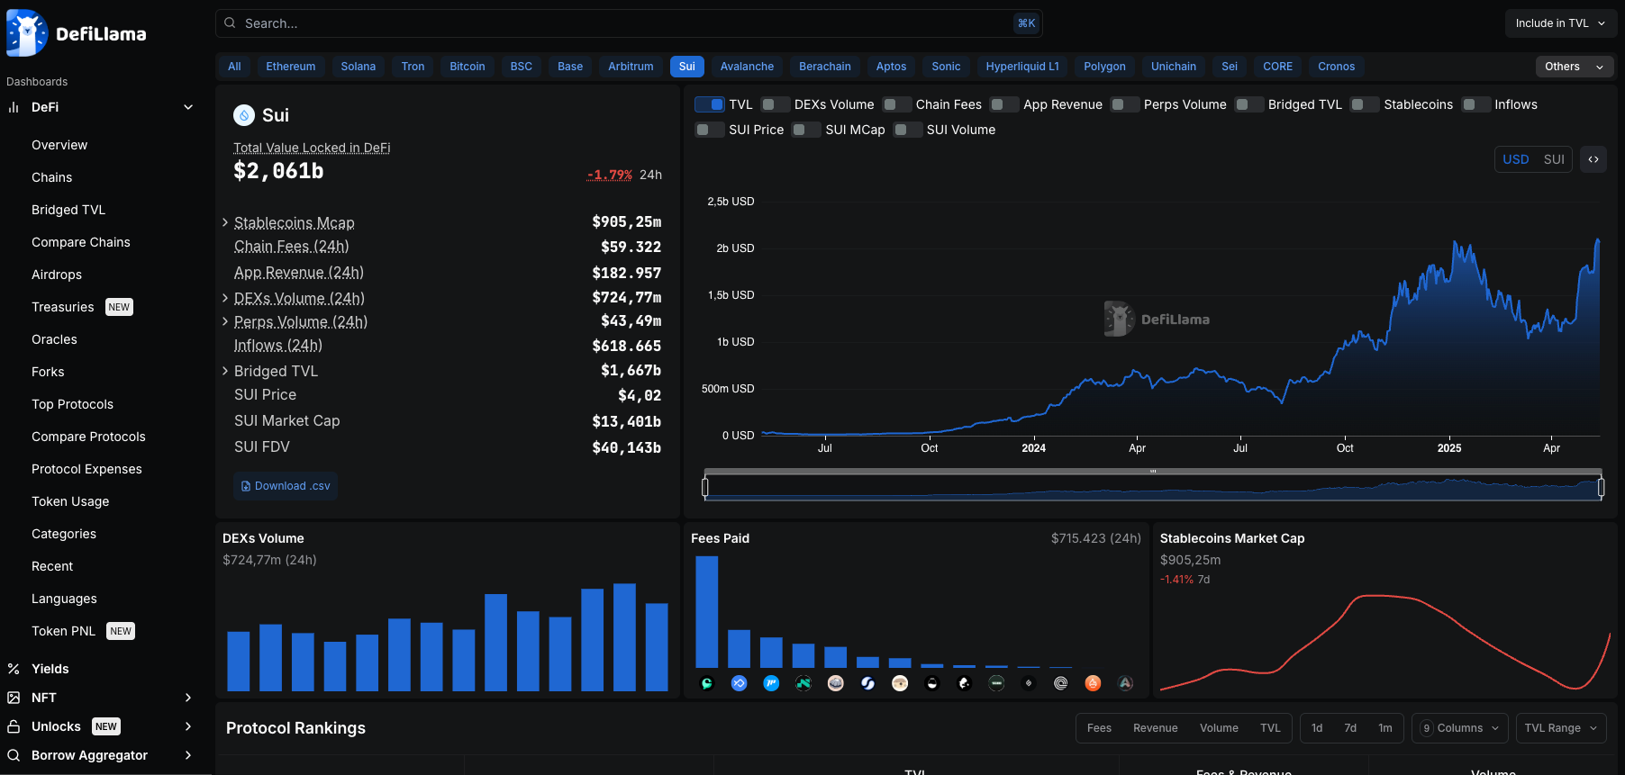The image size is (1625, 775).
Task: Open the Columns dropdown
Action: [1460, 728]
